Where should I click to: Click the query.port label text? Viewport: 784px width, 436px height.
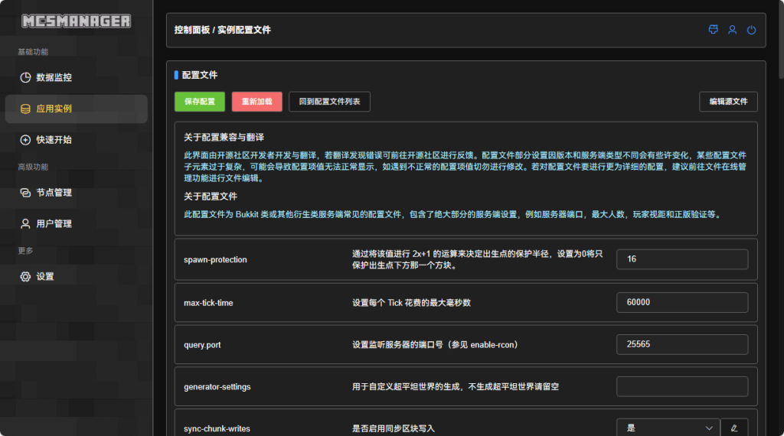tap(202, 345)
